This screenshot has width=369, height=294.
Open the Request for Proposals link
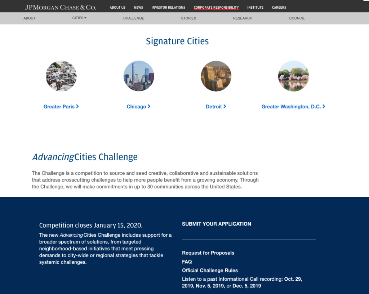pyautogui.click(x=208, y=253)
